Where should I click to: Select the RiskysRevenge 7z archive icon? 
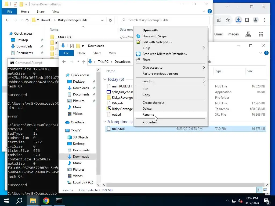coord(109,109)
